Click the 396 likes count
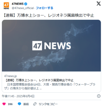This screenshot has width=103, height=107. point(10,104)
